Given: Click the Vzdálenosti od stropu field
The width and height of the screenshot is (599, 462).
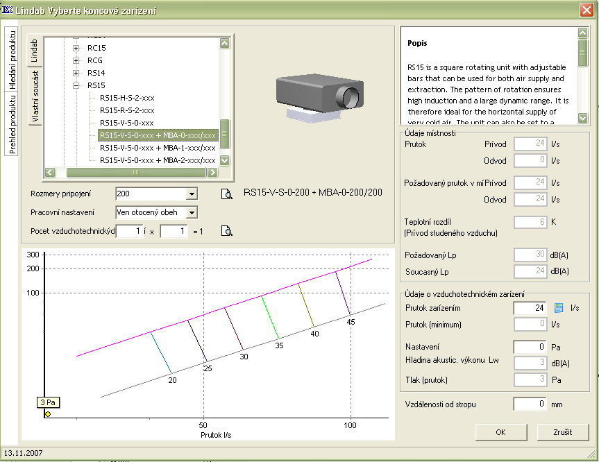Looking at the screenshot, I should 530,404.
